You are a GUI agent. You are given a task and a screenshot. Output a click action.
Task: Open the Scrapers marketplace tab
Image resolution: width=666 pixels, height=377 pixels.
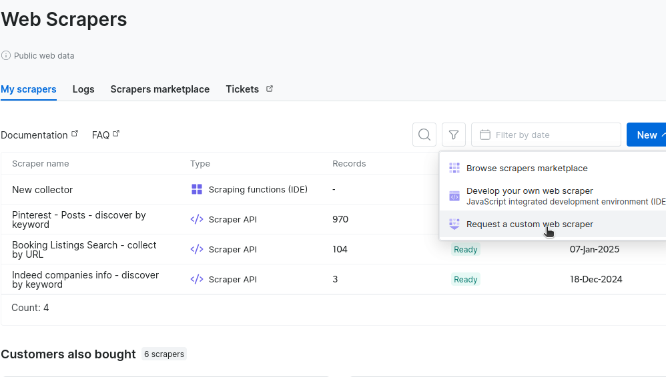(159, 89)
